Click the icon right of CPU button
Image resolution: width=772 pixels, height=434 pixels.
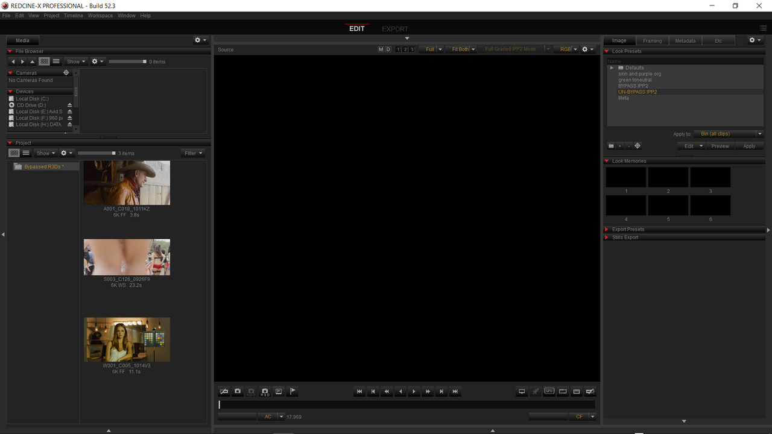(x=563, y=391)
